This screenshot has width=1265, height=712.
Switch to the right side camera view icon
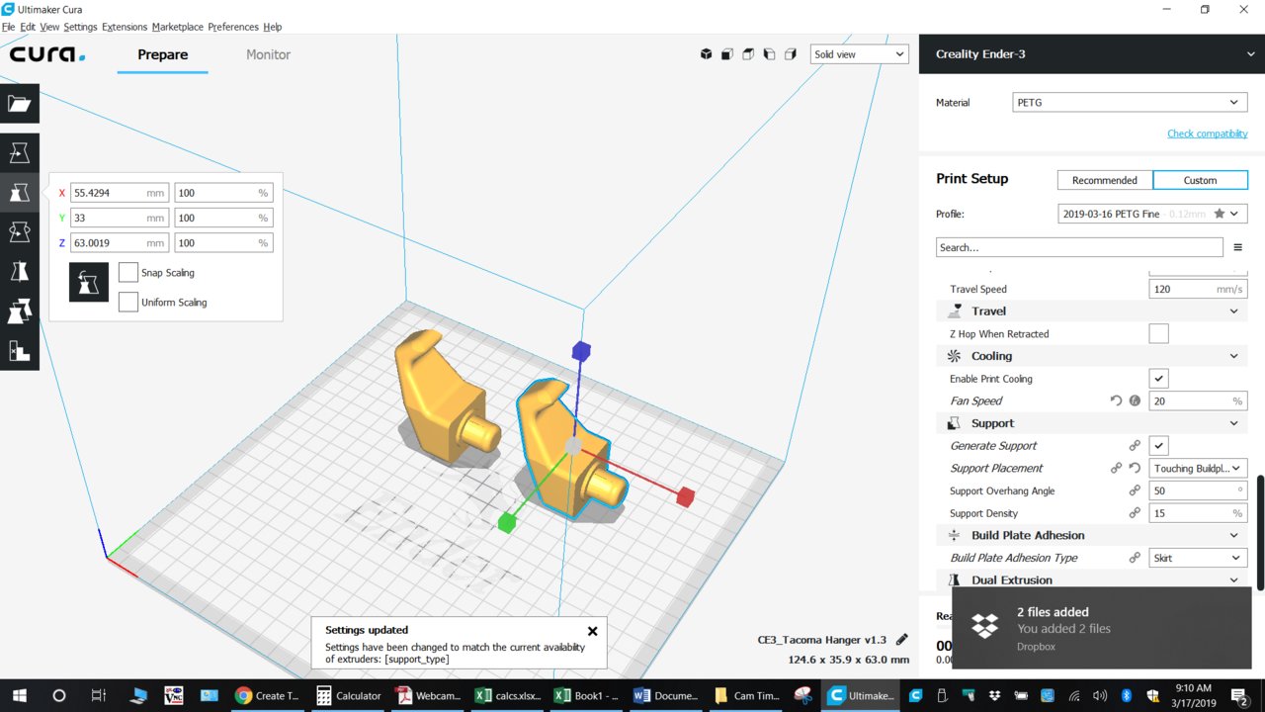[x=790, y=54]
